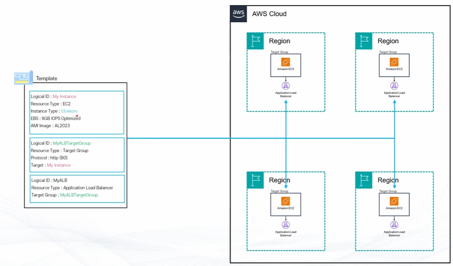Click the flag icon of the upper-right Region

(x=364, y=41)
